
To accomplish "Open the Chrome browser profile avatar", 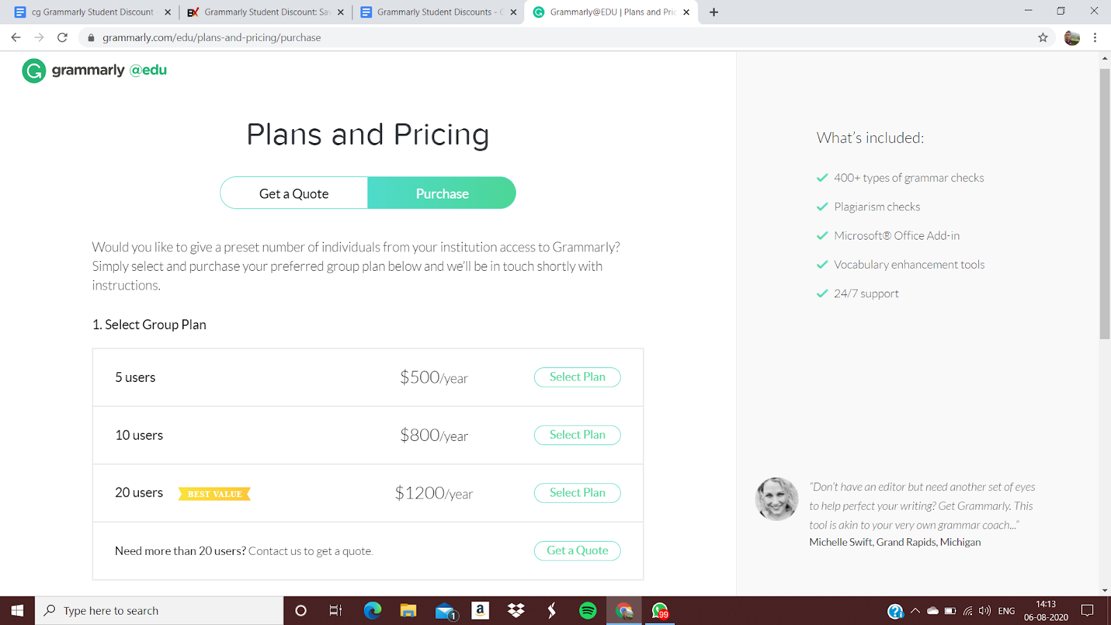I will pos(1071,37).
